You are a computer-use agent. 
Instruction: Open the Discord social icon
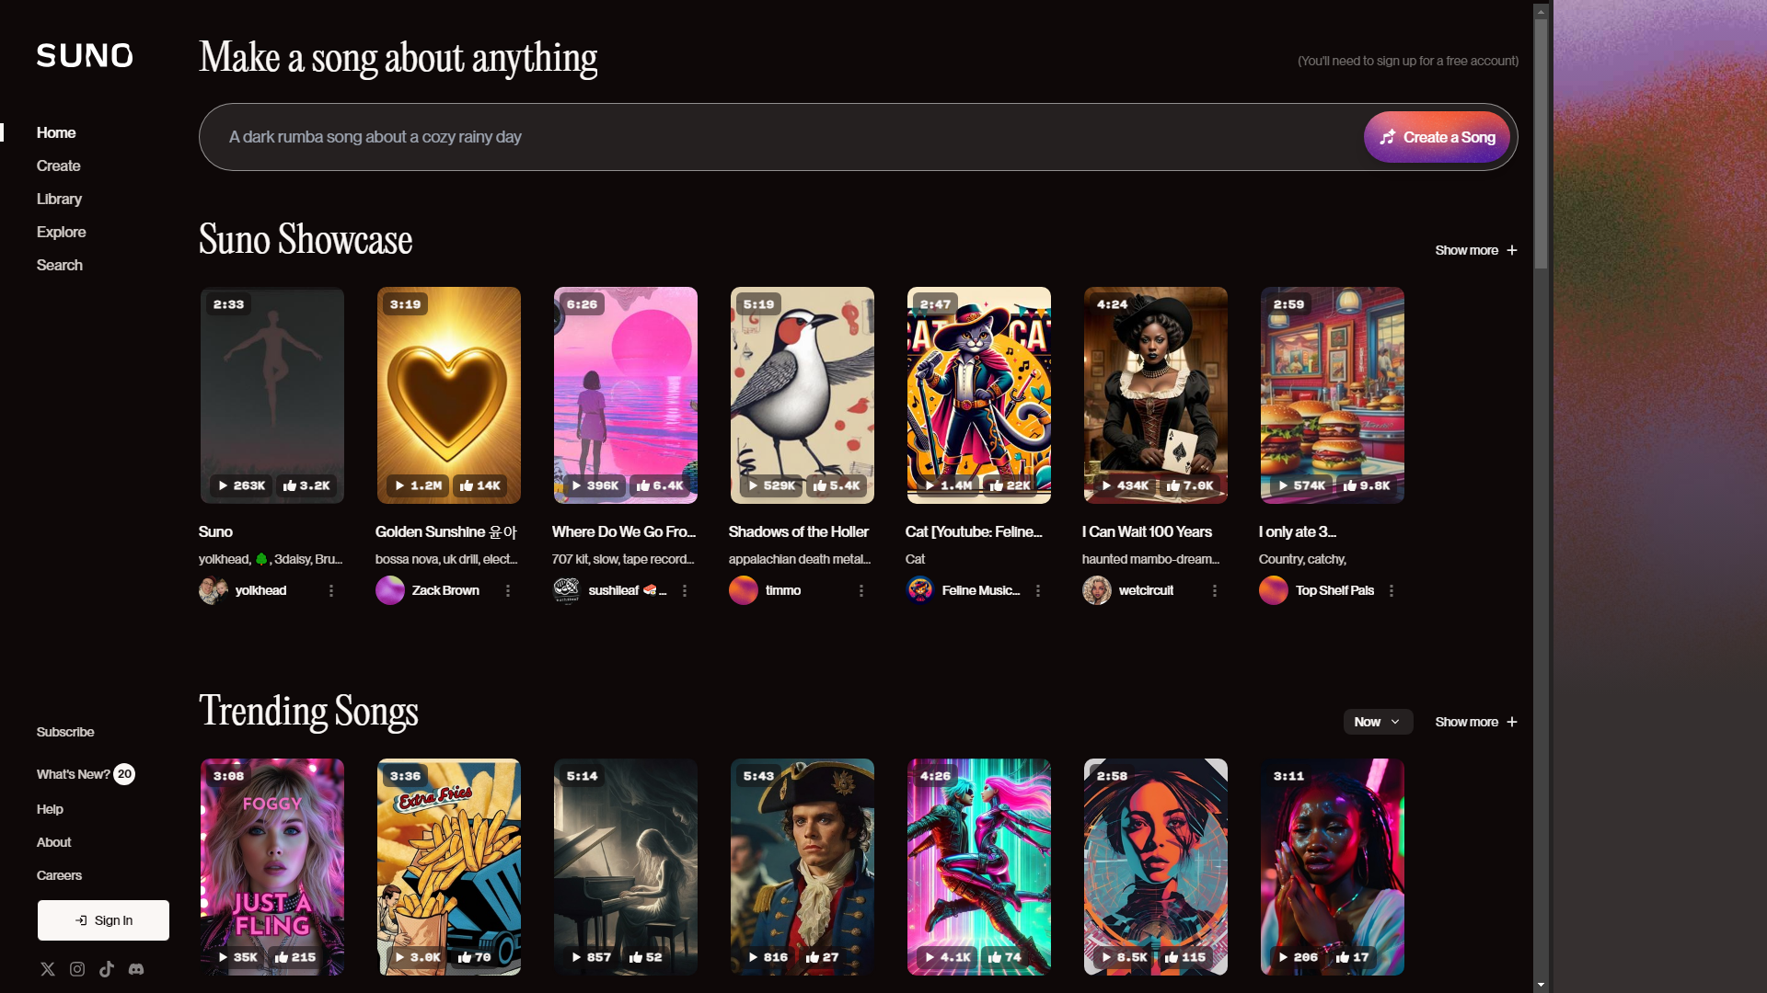coord(136,969)
